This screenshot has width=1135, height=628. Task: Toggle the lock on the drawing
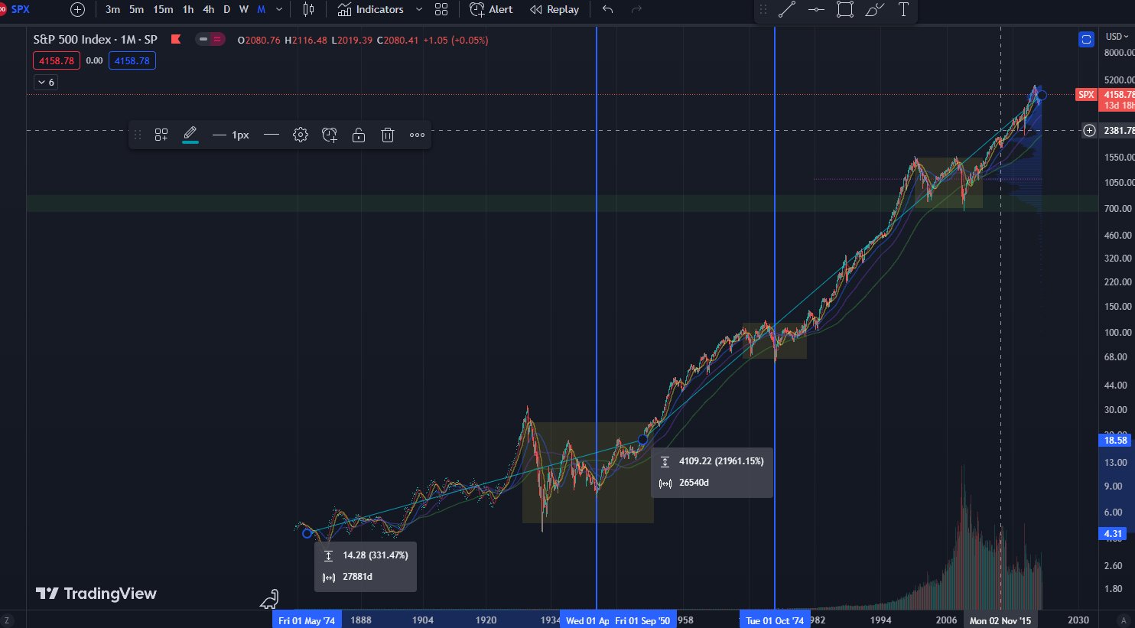(x=358, y=135)
